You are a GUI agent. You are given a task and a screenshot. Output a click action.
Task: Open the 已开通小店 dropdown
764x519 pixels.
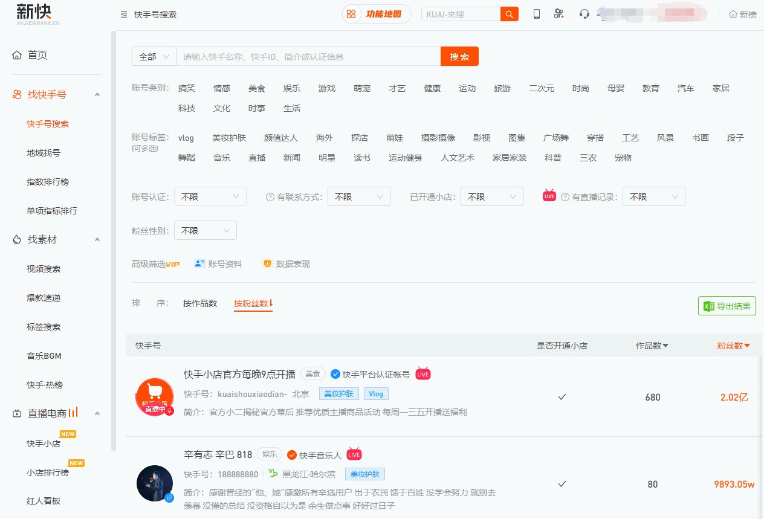coord(492,196)
